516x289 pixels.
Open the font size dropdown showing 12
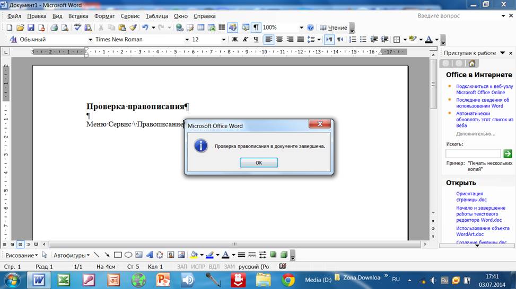point(224,39)
